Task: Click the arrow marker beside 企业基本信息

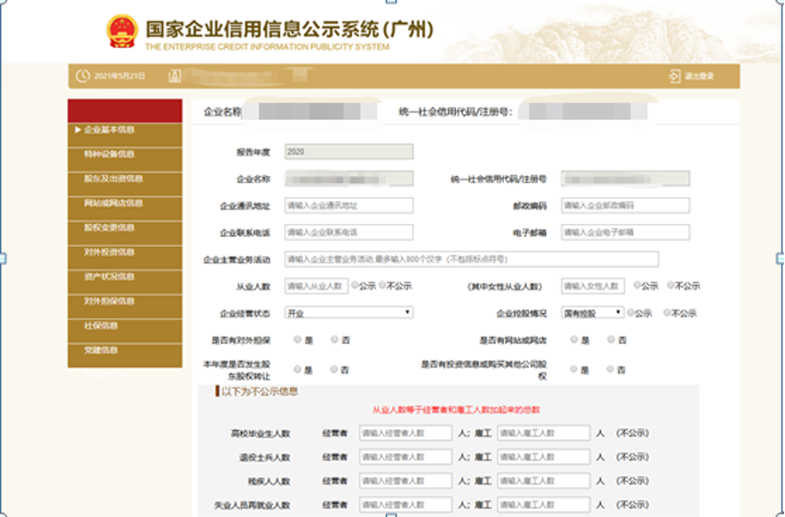Action: pos(78,130)
